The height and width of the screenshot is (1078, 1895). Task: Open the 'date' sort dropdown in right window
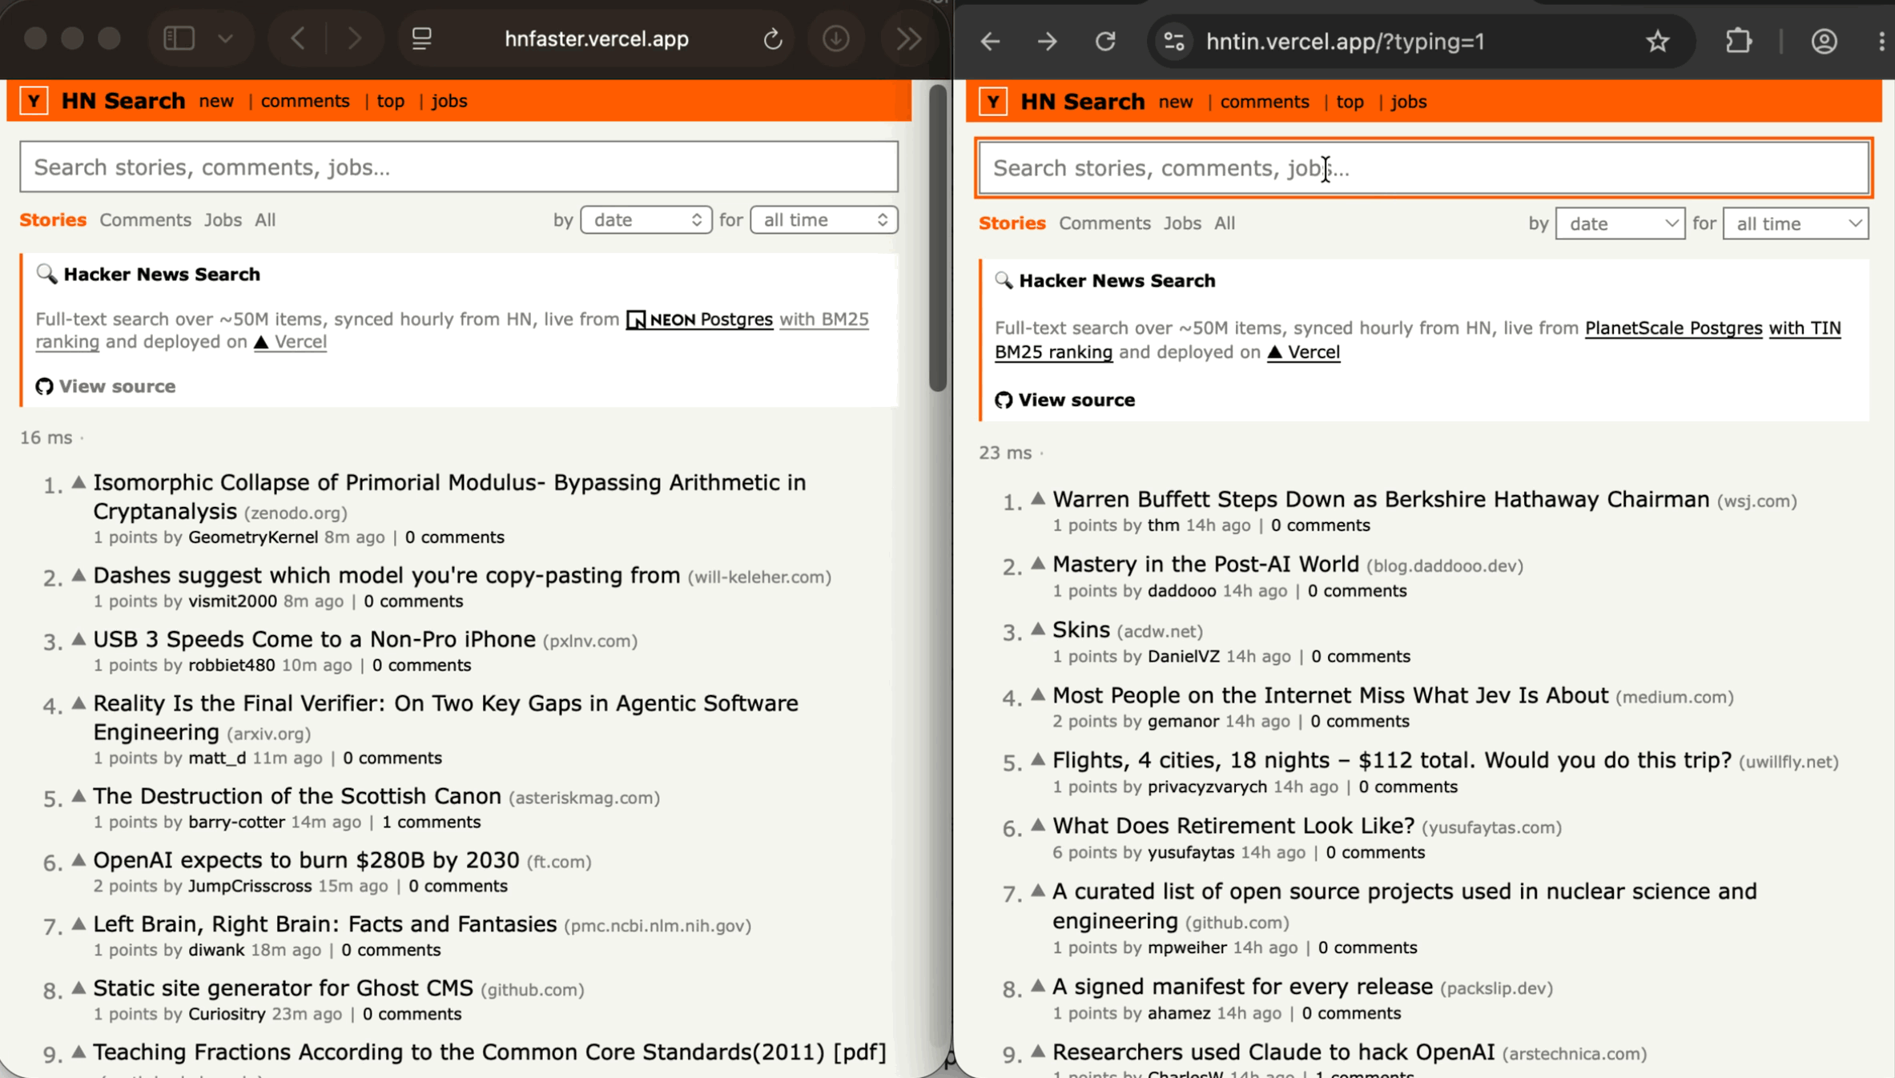(x=1619, y=223)
